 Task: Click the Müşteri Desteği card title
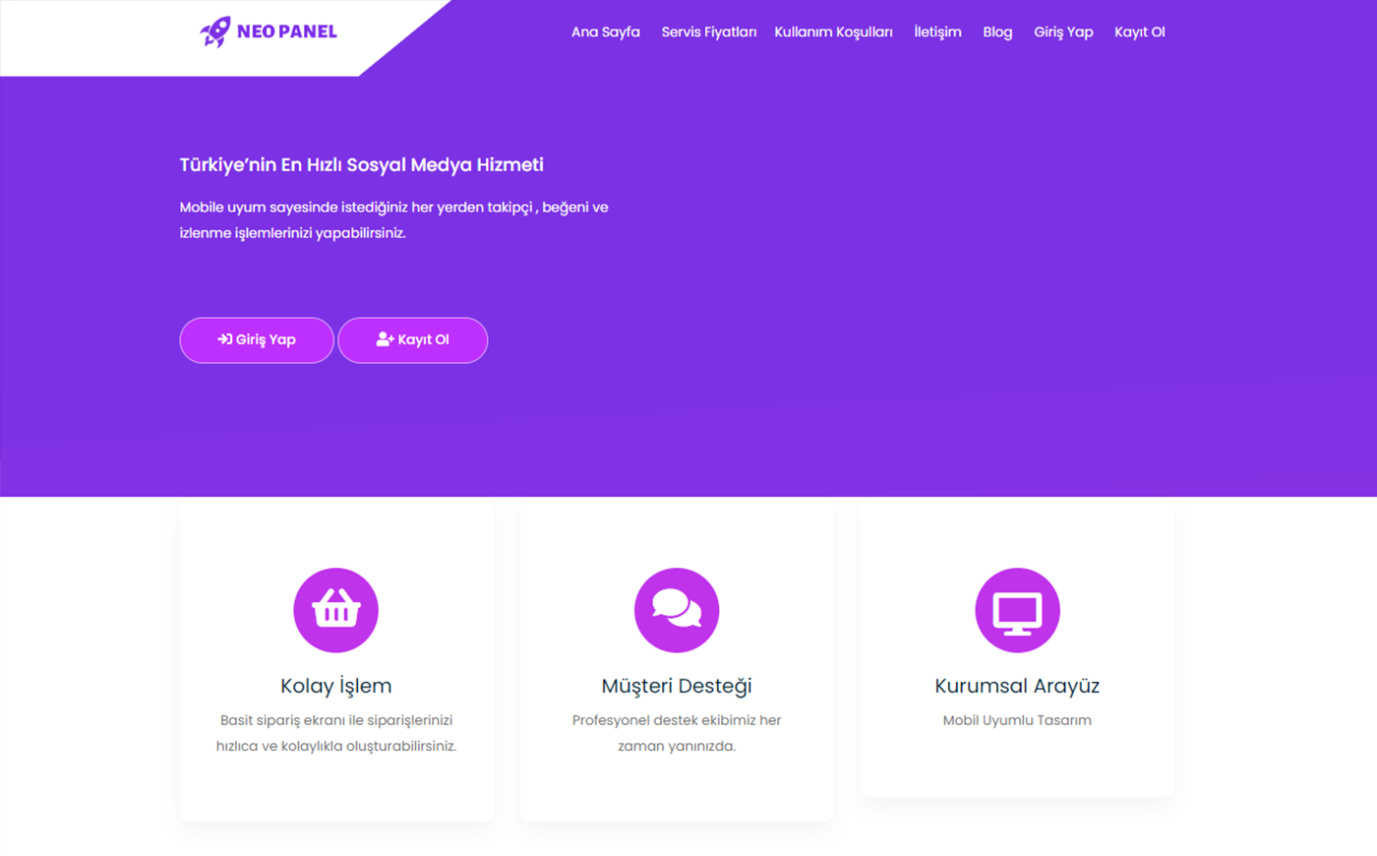point(677,686)
